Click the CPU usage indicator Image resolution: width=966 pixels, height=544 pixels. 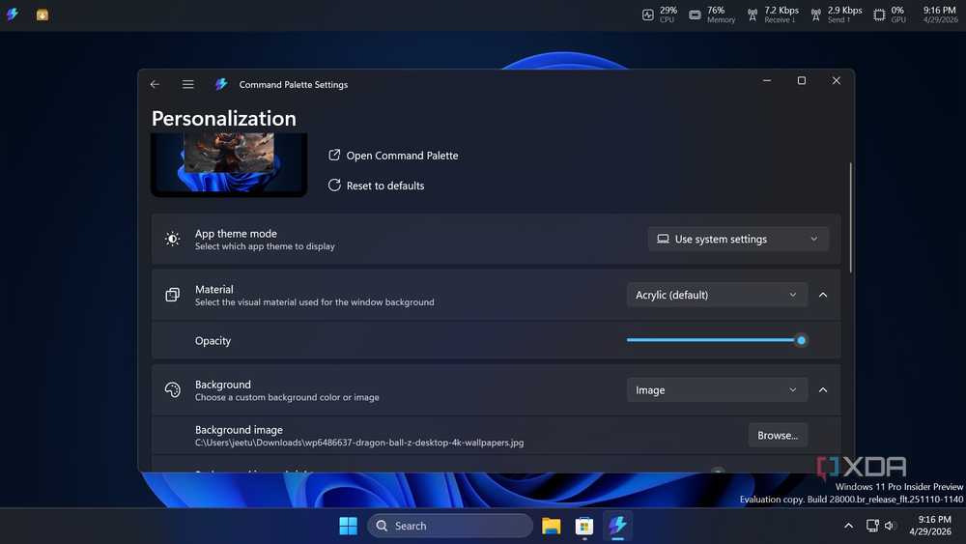[659, 14]
